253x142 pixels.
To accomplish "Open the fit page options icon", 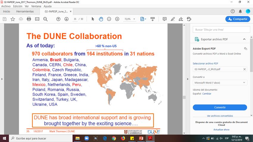I will (x=143, y=19).
